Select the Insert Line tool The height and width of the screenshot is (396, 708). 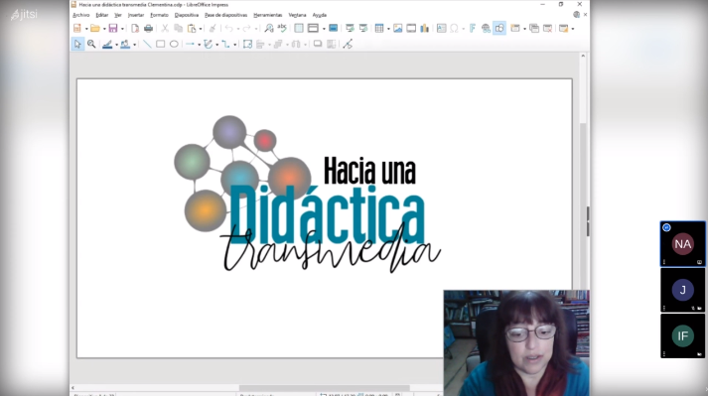coord(147,44)
